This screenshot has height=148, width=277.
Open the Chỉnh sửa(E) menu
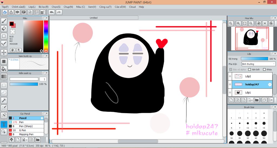coord(18,7)
